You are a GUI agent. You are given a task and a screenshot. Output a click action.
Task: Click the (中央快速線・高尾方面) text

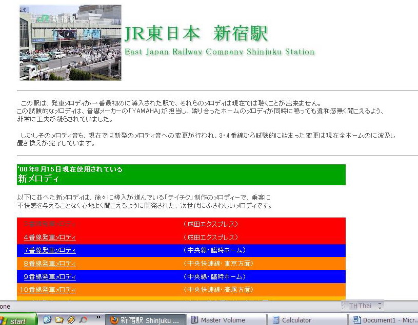(x=218, y=290)
